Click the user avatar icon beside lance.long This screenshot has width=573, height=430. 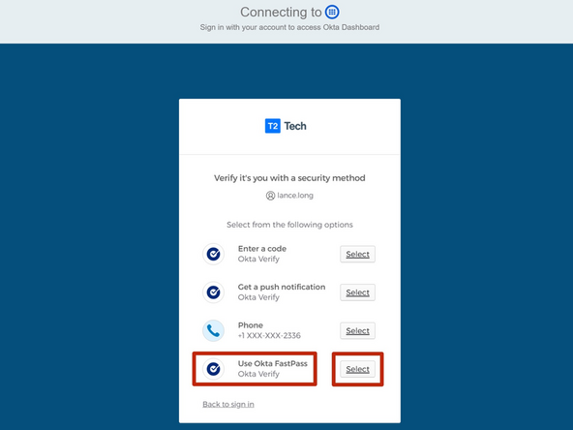tap(270, 196)
